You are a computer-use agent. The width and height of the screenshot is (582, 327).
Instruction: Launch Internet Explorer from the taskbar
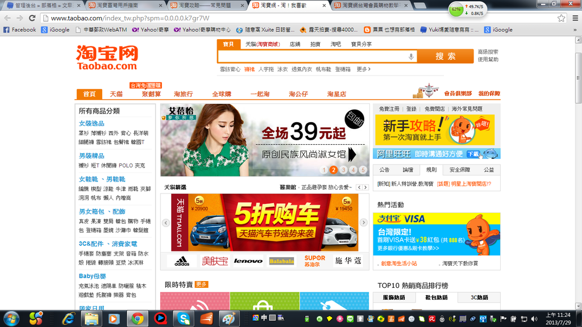[68, 319]
